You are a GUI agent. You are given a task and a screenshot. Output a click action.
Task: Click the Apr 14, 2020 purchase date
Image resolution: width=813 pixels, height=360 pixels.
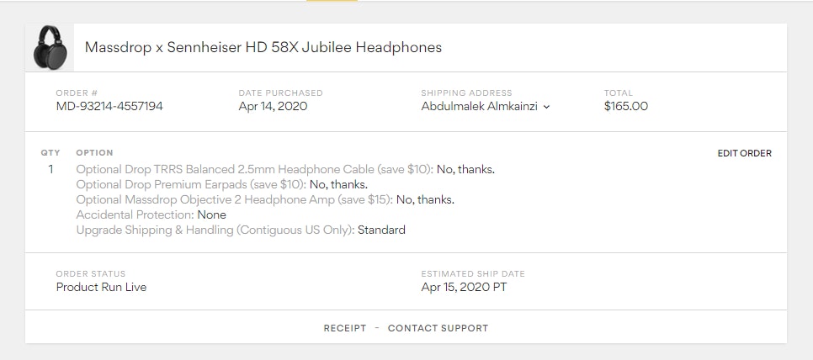point(273,107)
